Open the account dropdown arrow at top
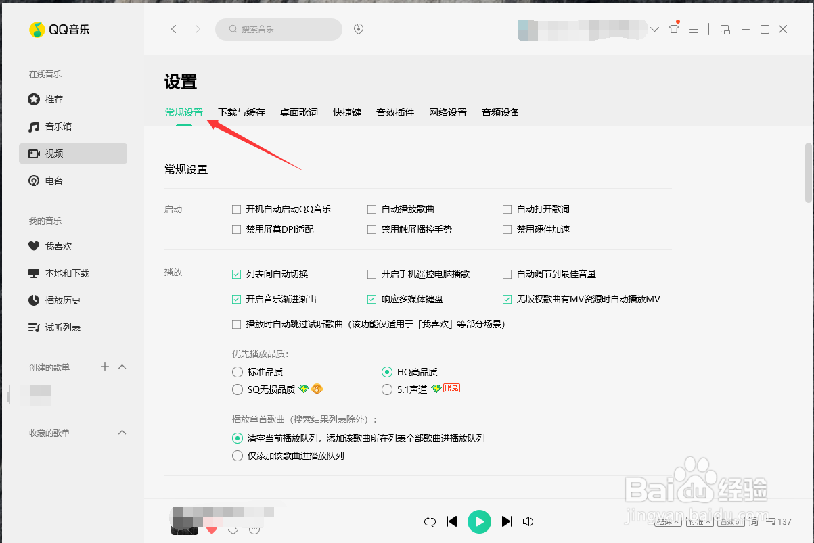The image size is (814, 543). point(654,29)
